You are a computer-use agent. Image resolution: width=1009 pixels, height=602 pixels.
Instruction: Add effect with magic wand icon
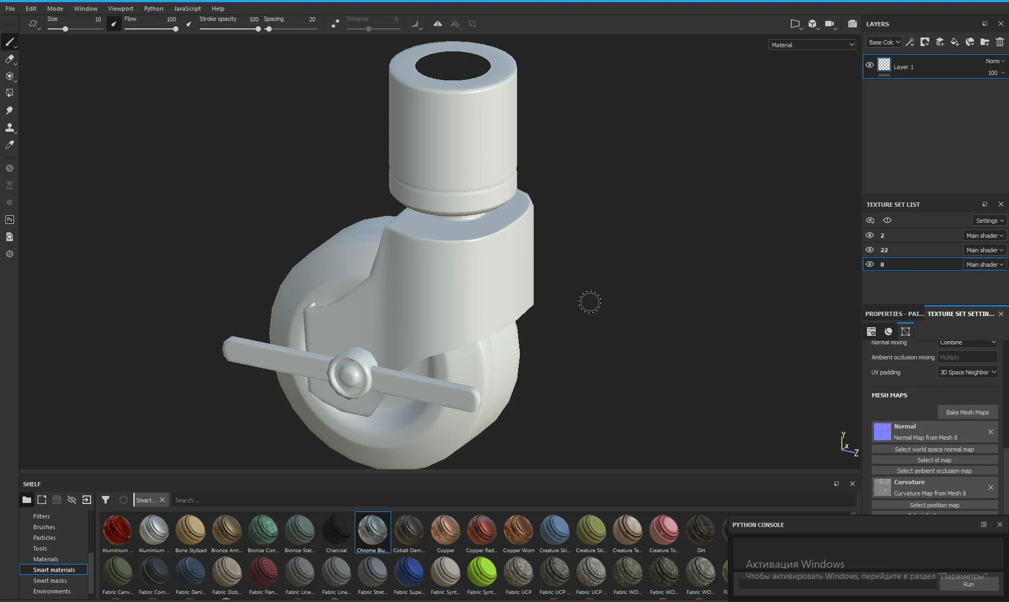coord(910,42)
